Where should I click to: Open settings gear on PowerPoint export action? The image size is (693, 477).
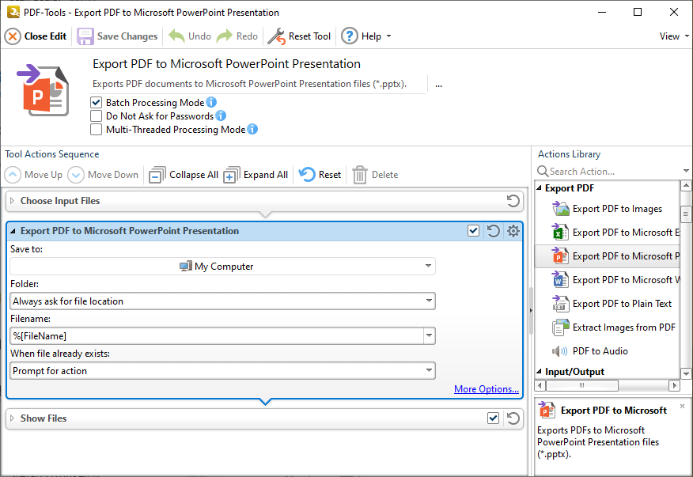pyautogui.click(x=513, y=230)
